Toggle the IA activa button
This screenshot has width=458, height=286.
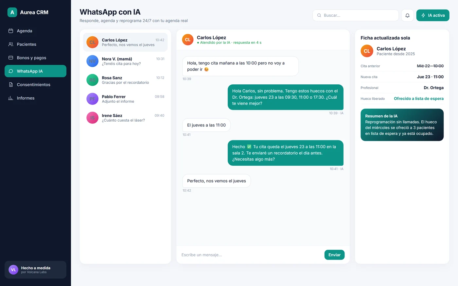click(x=432, y=15)
